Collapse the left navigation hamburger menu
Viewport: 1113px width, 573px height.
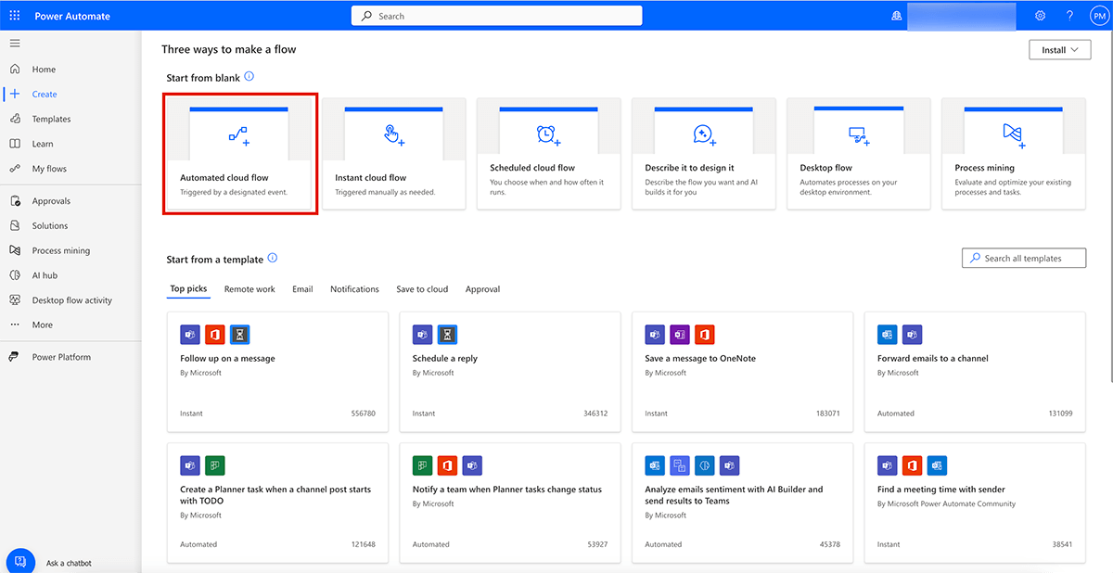click(14, 44)
